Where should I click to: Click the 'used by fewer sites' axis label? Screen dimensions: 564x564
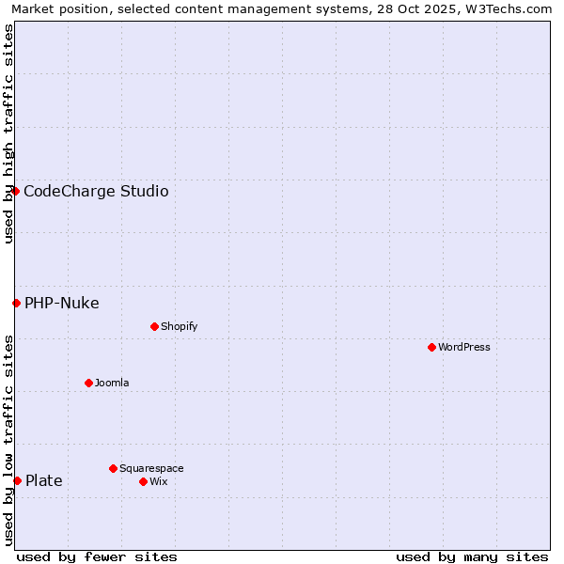point(97,556)
